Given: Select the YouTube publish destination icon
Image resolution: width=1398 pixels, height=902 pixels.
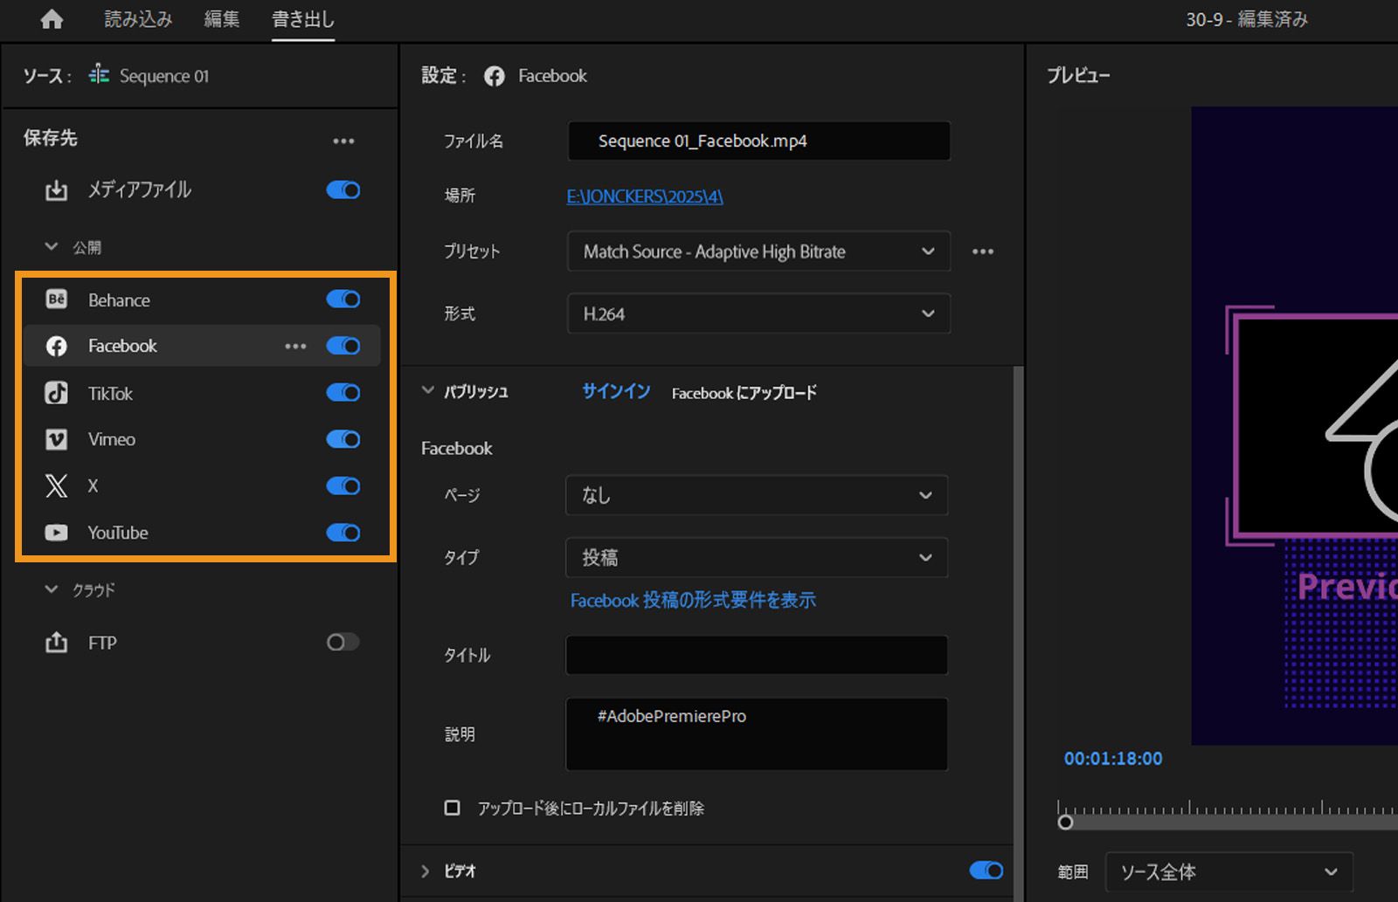Looking at the screenshot, I should pyautogui.click(x=56, y=533).
